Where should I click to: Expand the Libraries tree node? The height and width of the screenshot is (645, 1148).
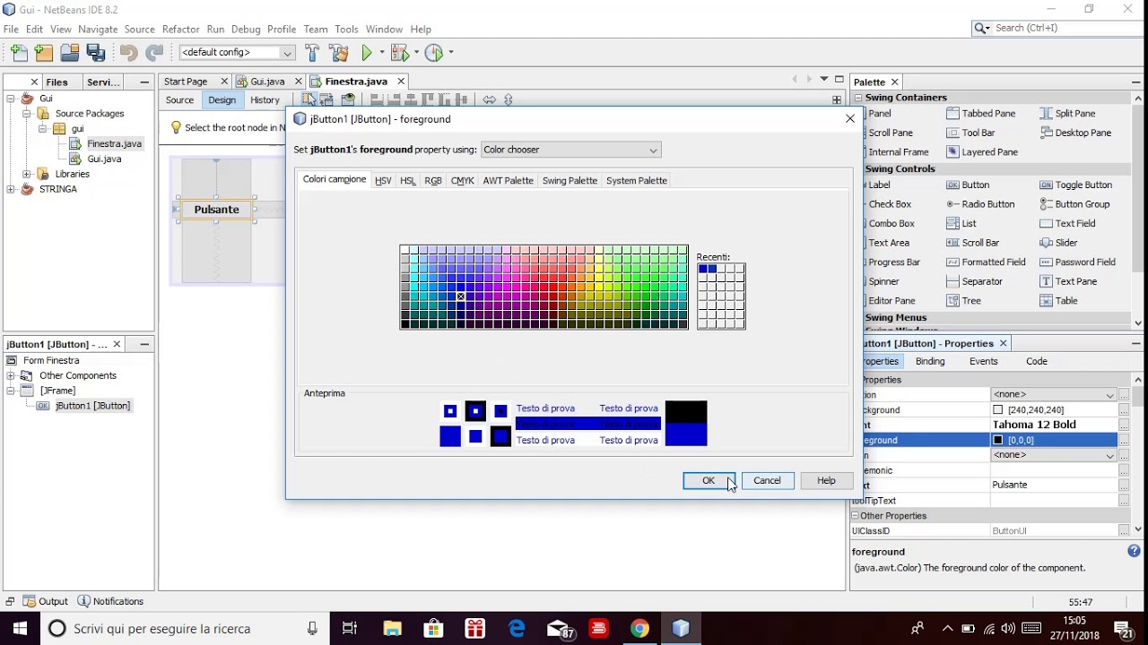tap(27, 174)
